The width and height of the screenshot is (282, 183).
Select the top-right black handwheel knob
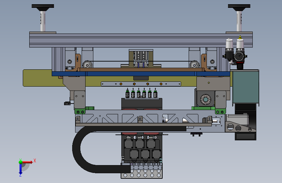(x=239, y=7)
